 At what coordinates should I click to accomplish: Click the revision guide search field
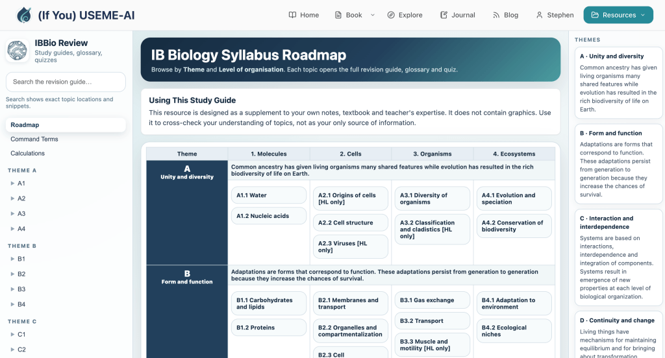point(66,82)
